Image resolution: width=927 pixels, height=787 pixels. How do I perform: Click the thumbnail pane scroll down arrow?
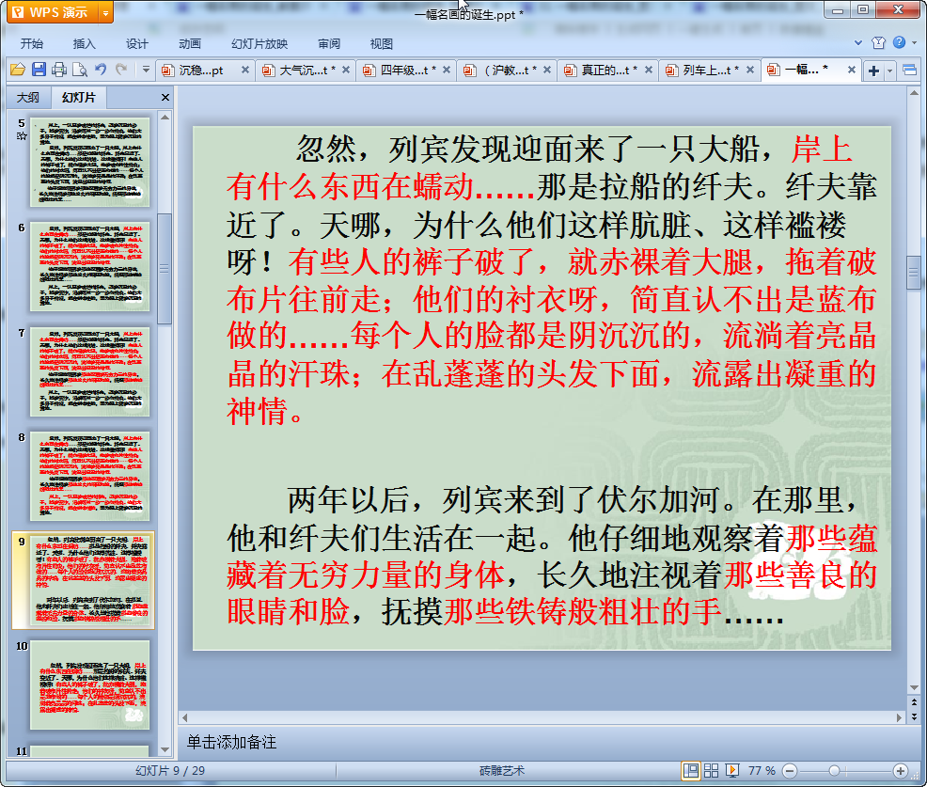165,749
